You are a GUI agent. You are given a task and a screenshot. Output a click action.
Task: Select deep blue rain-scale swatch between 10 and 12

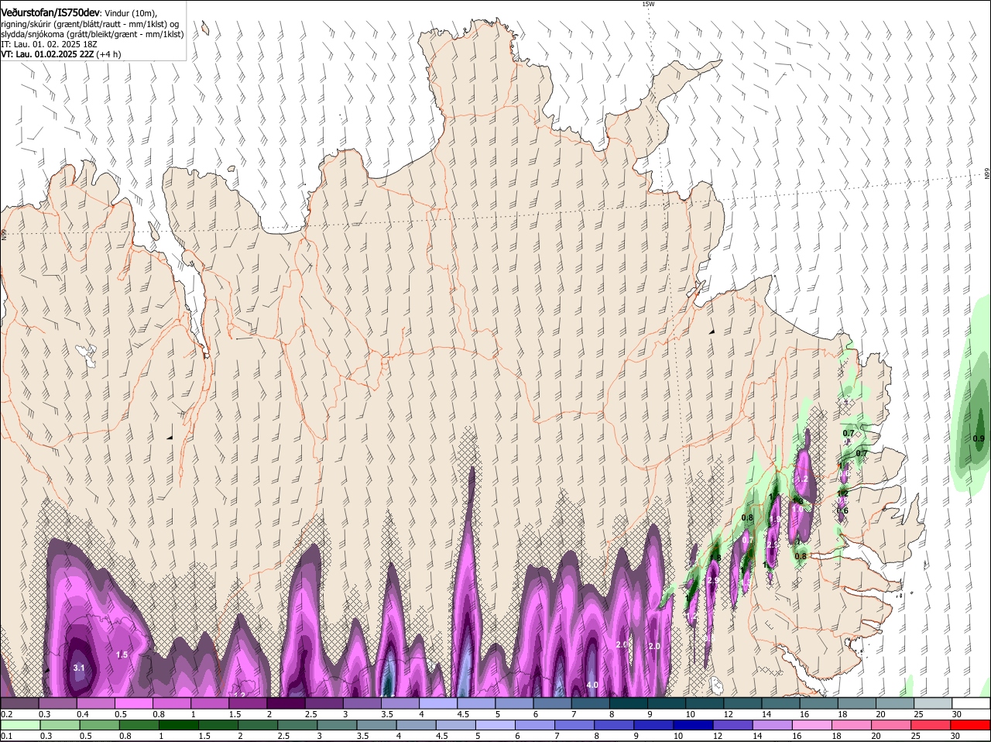tap(694, 725)
